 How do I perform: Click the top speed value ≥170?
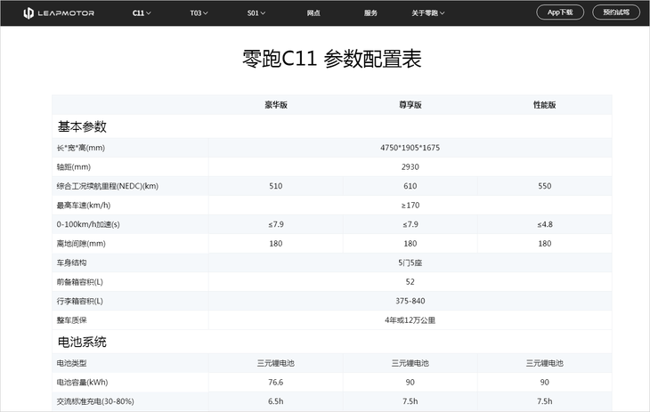(410, 206)
